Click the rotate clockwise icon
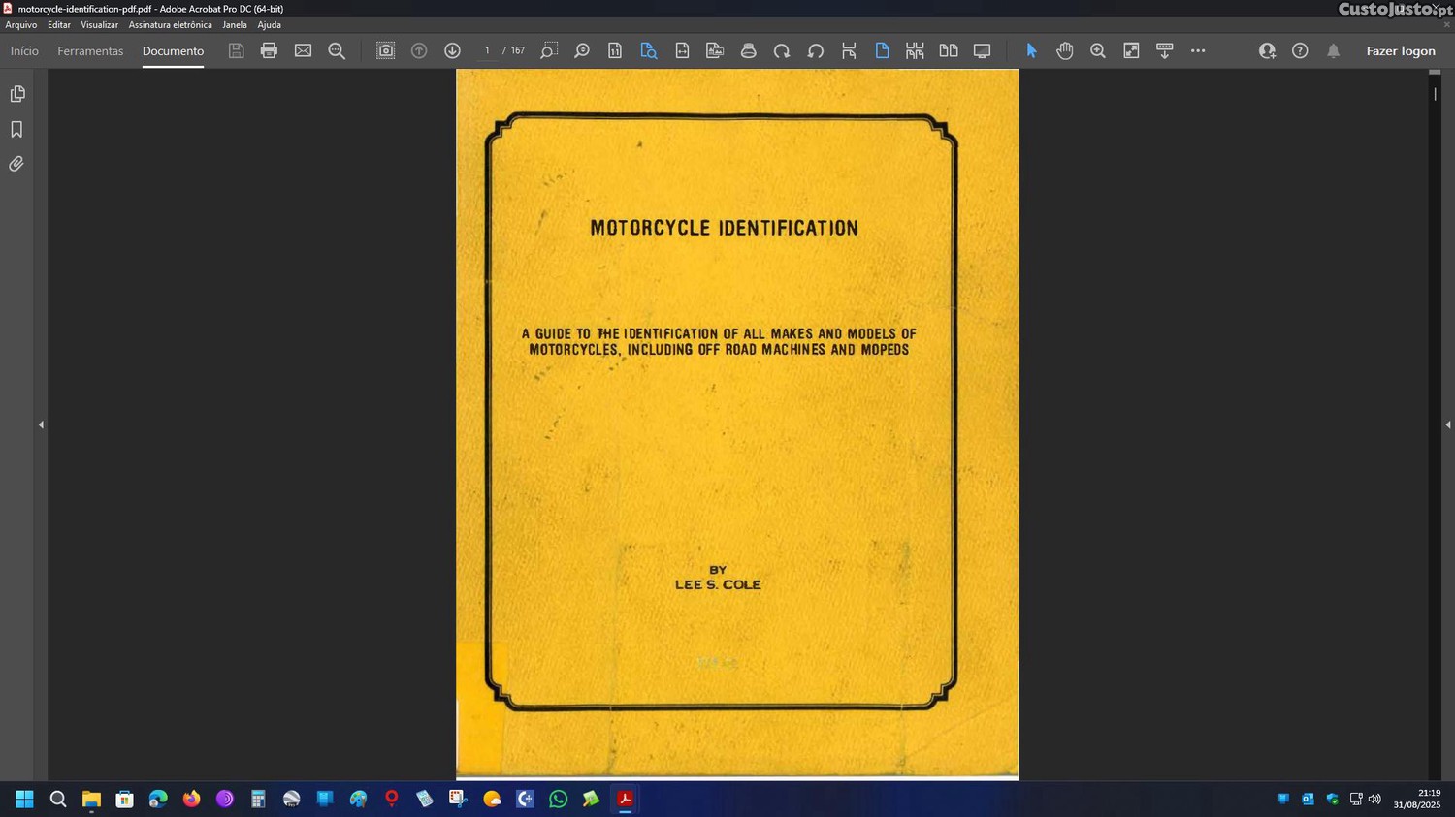This screenshot has width=1455, height=817. pos(782,50)
